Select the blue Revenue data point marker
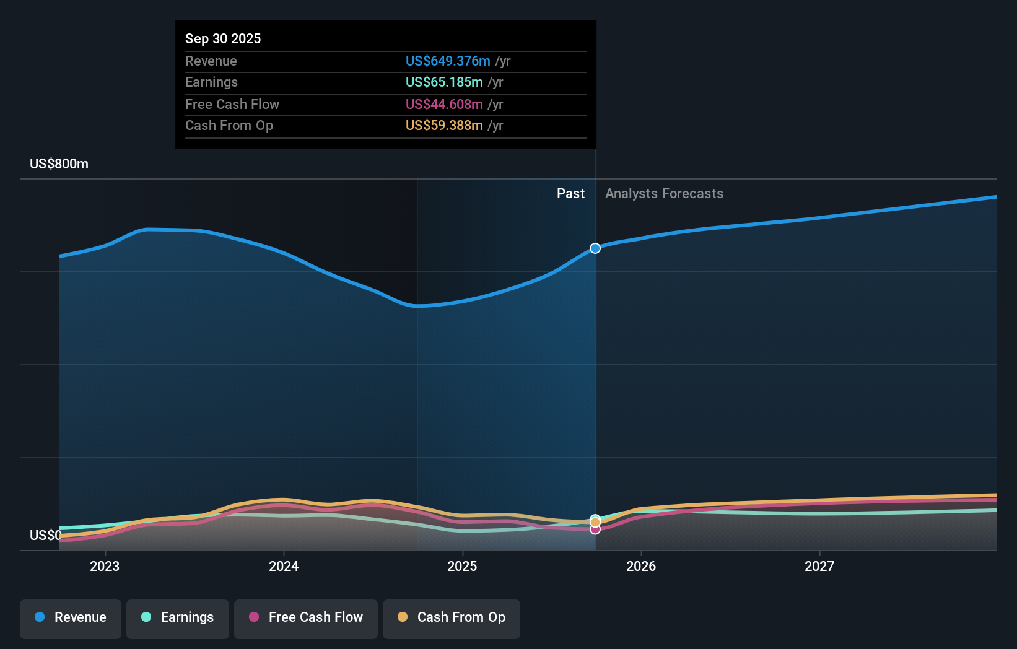Screen dimensions: 1017x649 (x=595, y=248)
